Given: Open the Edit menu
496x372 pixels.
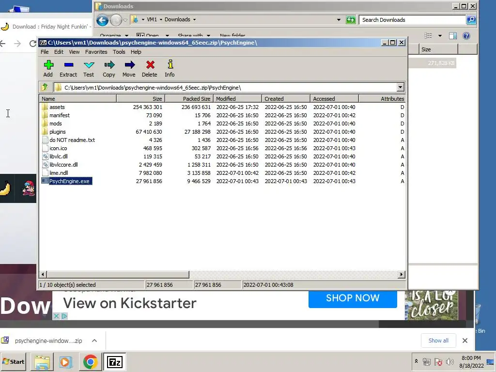Looking at the screenshot, I should [x=59, y=52].
